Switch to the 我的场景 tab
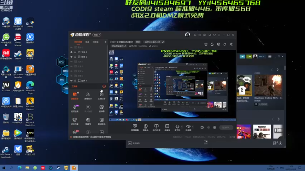 pyautogui.click(x=78, y=42)
